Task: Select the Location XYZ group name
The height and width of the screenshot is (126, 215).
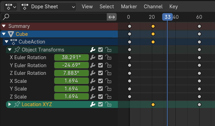Action: 37,104
